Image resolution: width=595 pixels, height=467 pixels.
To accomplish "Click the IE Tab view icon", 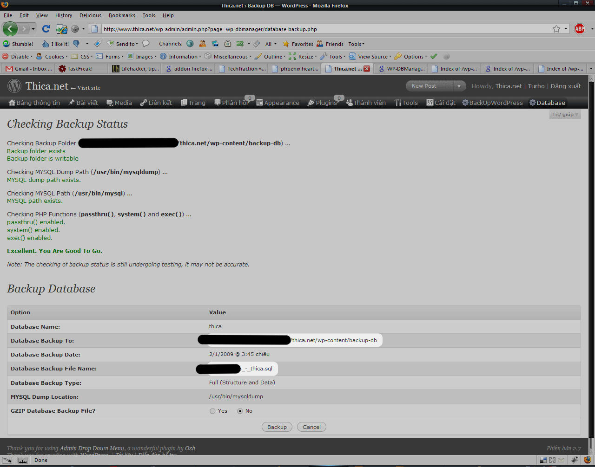I will (x=62, y=29).
